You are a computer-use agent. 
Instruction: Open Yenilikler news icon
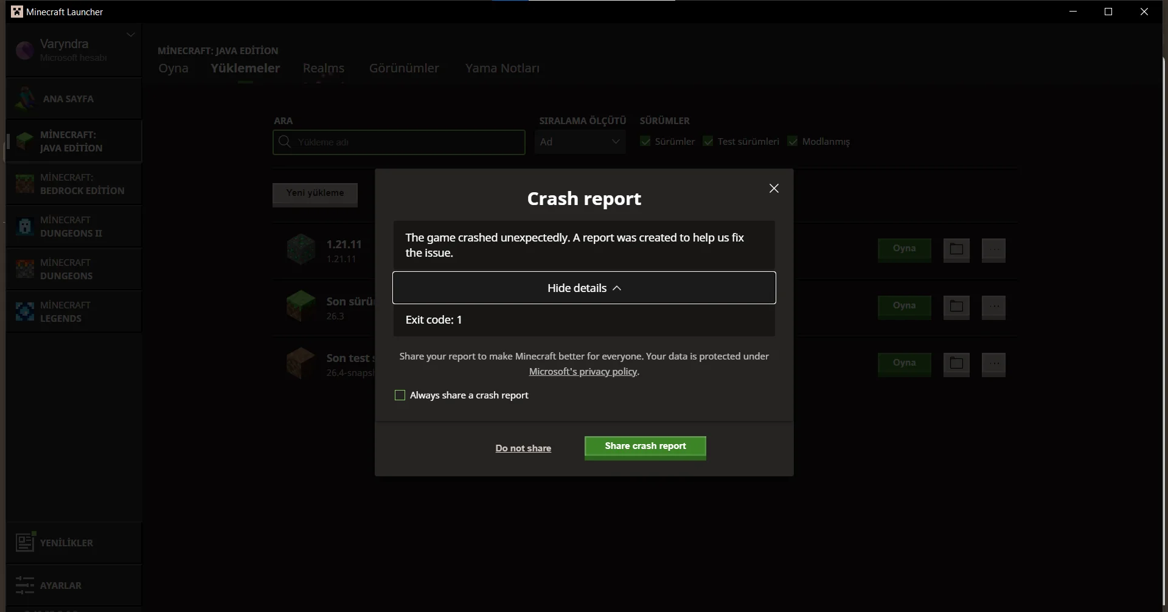tap(25, 542)
